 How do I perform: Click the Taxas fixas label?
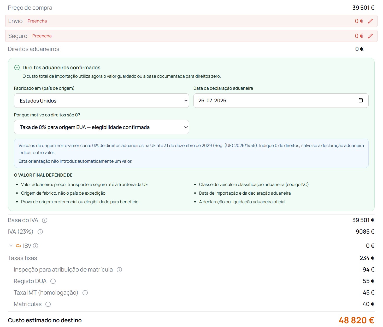point(22,258)
